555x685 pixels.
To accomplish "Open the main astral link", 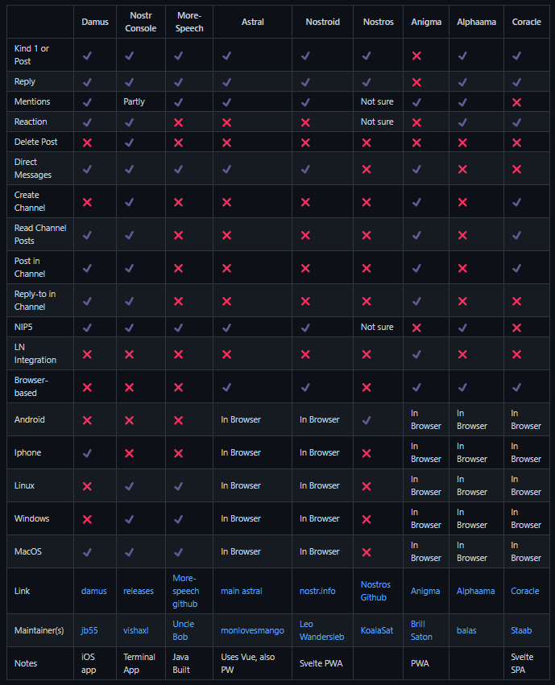I will (x=241, y=591).
